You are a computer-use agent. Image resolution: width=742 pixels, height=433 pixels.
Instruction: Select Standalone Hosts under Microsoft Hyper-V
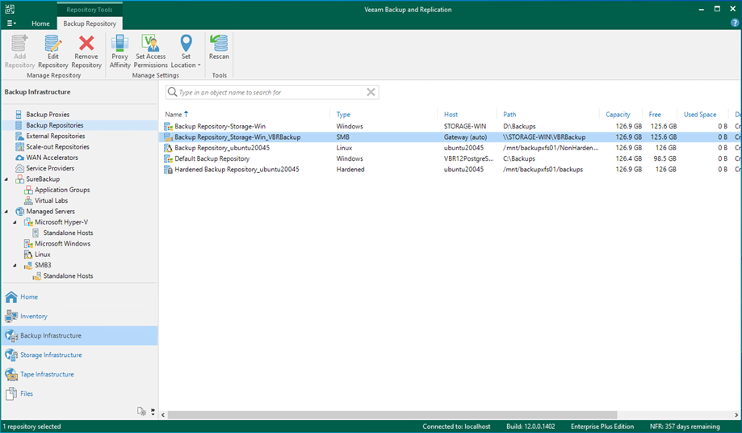pos(68,233)
